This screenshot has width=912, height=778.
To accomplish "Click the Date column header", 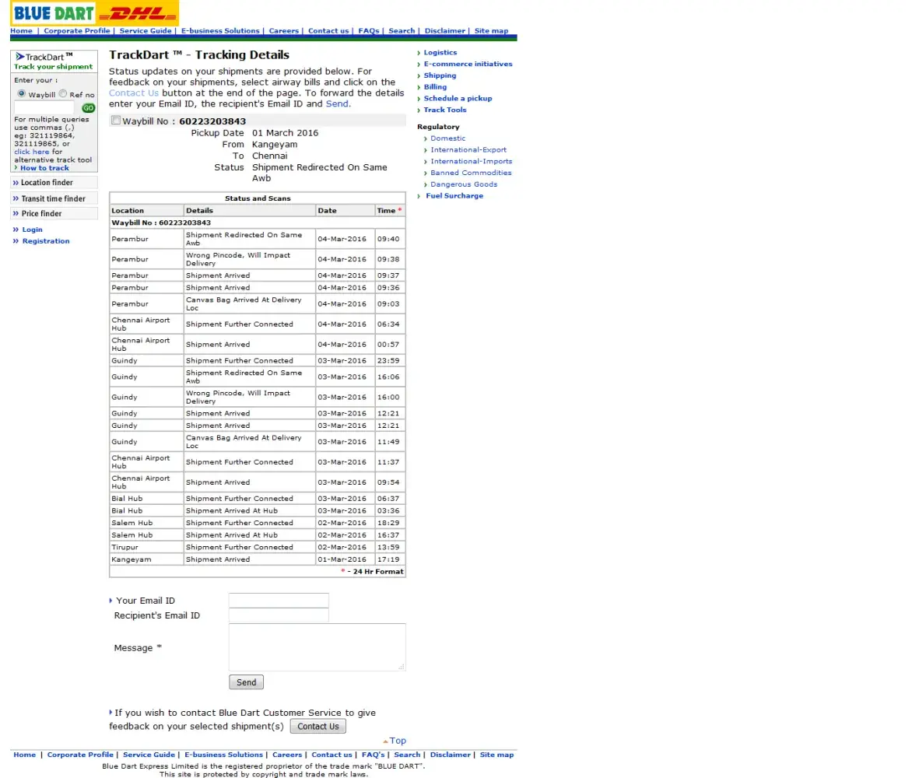I will 346,211.
